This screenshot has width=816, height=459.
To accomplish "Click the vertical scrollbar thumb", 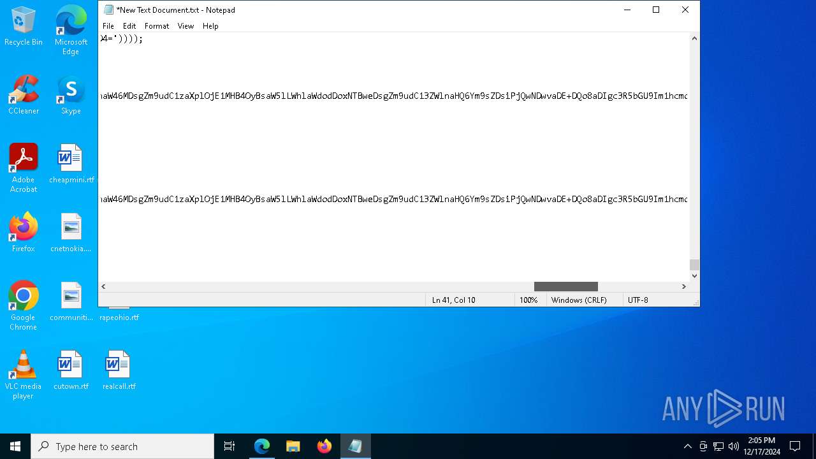I will tap(694, 265).
